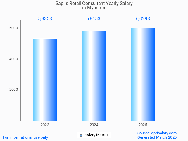This screenshot has height=141, width=188.
Task: Click the 4000 y-axis label
Action: (13, 59)
